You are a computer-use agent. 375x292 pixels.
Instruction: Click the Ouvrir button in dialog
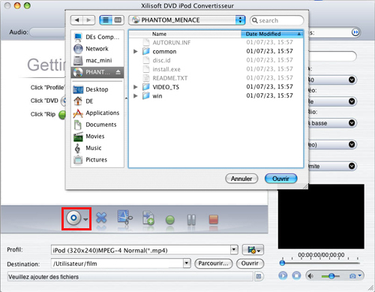pyautogui.click(x=281, y=179)
